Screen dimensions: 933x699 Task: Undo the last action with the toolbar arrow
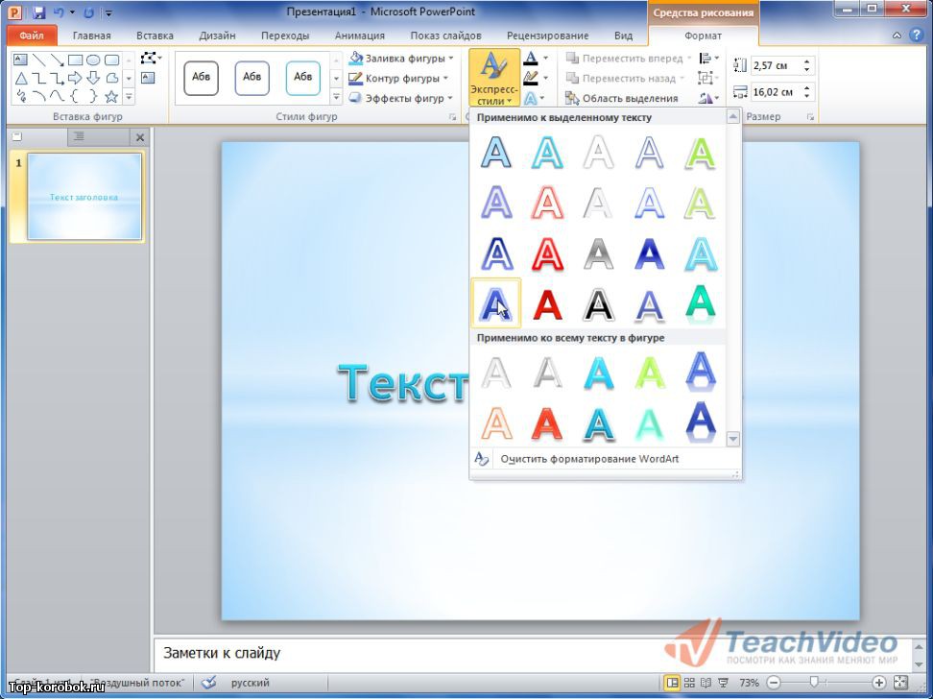(59, 12)
